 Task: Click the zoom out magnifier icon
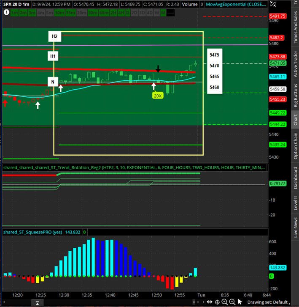232,302
